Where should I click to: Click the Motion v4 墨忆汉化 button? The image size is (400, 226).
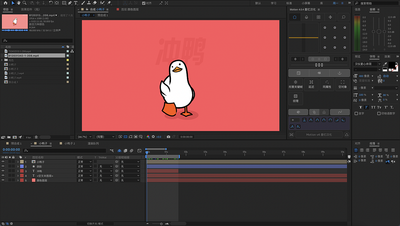point(319,135)
